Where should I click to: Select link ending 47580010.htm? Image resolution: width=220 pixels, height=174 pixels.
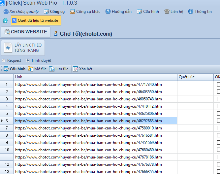(x=95, y=128)
